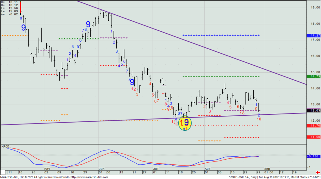Viewport: 321px width, 179px height.
Task: Click the 'Tue Aug 30 2022 19:33:16' timestamp
Action: pos(274,177)
